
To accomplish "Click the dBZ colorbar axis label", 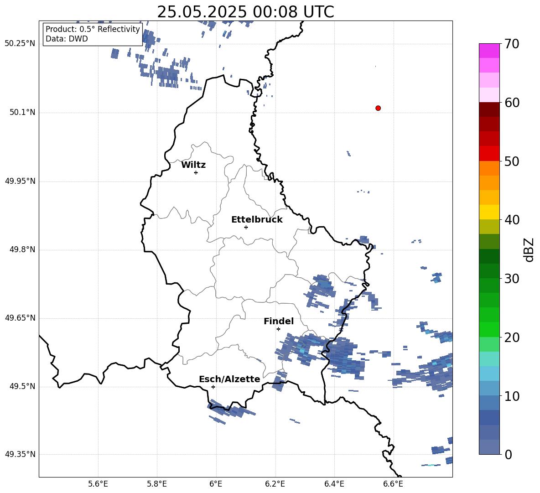I will point(529,250).
